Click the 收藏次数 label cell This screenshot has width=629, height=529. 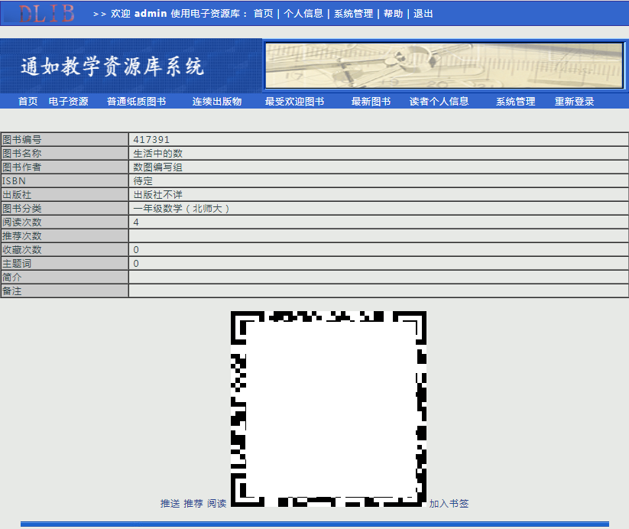(64, 250)
